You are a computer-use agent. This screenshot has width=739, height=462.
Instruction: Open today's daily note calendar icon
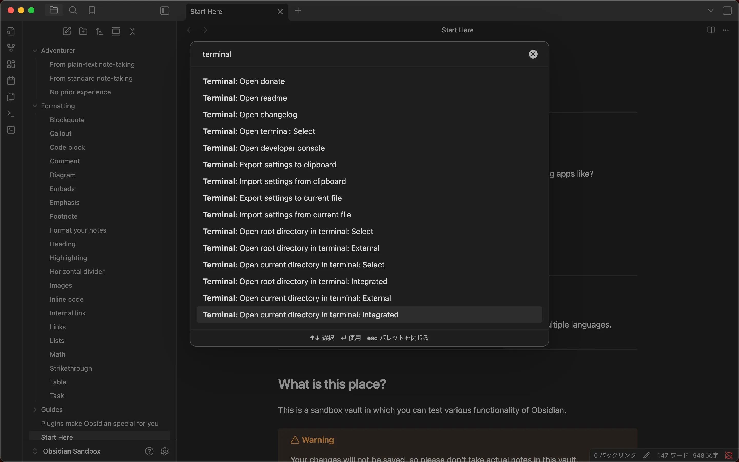pos(11,81)
